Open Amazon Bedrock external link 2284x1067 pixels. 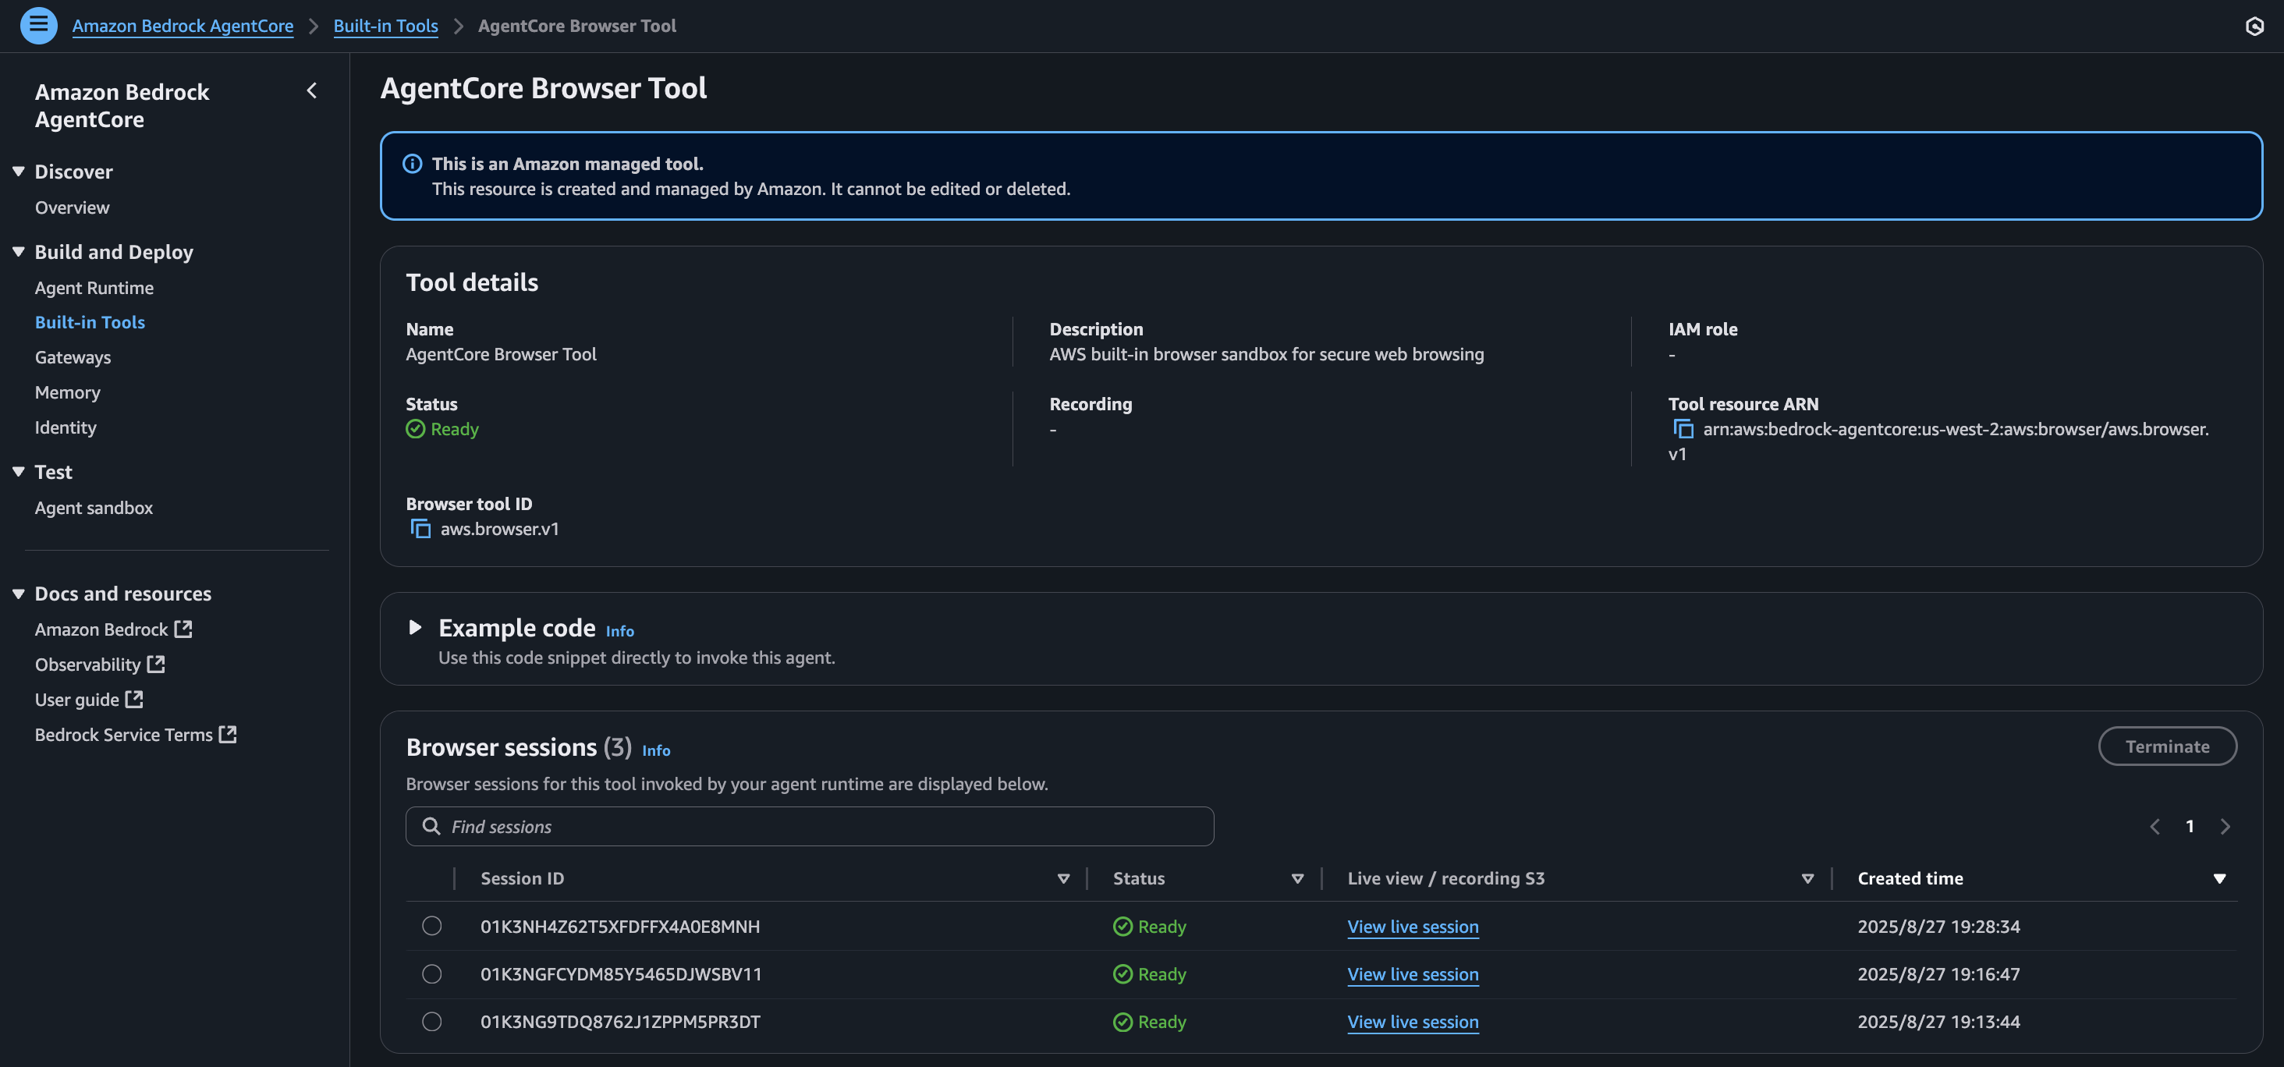click(x=112, y=629)
